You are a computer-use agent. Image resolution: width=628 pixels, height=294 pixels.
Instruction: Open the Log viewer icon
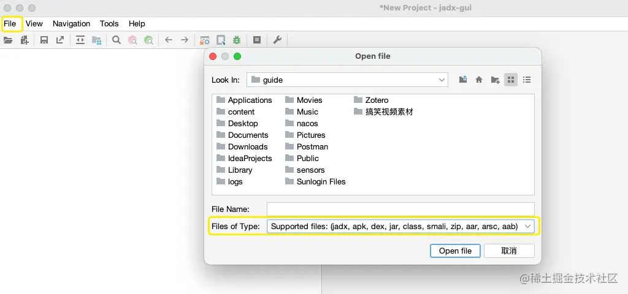click(257, 40)
